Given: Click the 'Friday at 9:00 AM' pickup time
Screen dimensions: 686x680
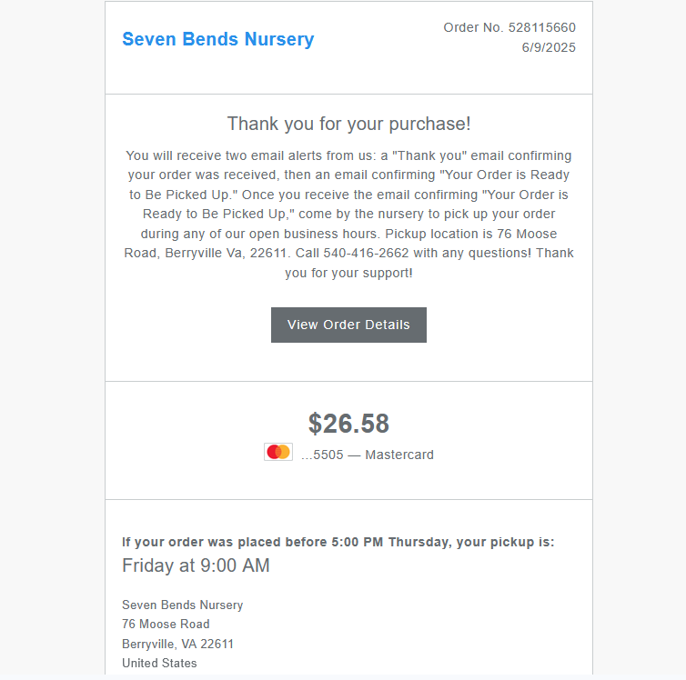Looking at the screenshot, I should [x=196, y=565].
